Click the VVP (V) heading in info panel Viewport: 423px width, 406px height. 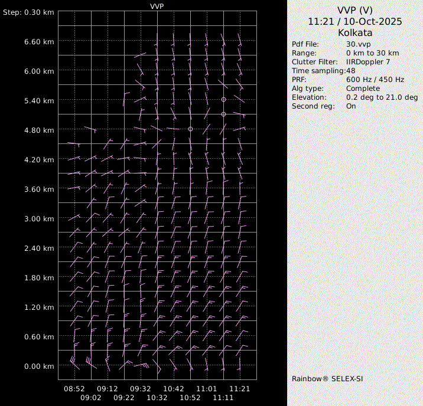354,10
